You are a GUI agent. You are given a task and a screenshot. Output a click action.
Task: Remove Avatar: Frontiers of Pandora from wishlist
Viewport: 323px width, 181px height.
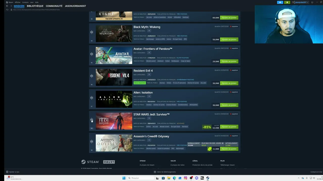234,48
